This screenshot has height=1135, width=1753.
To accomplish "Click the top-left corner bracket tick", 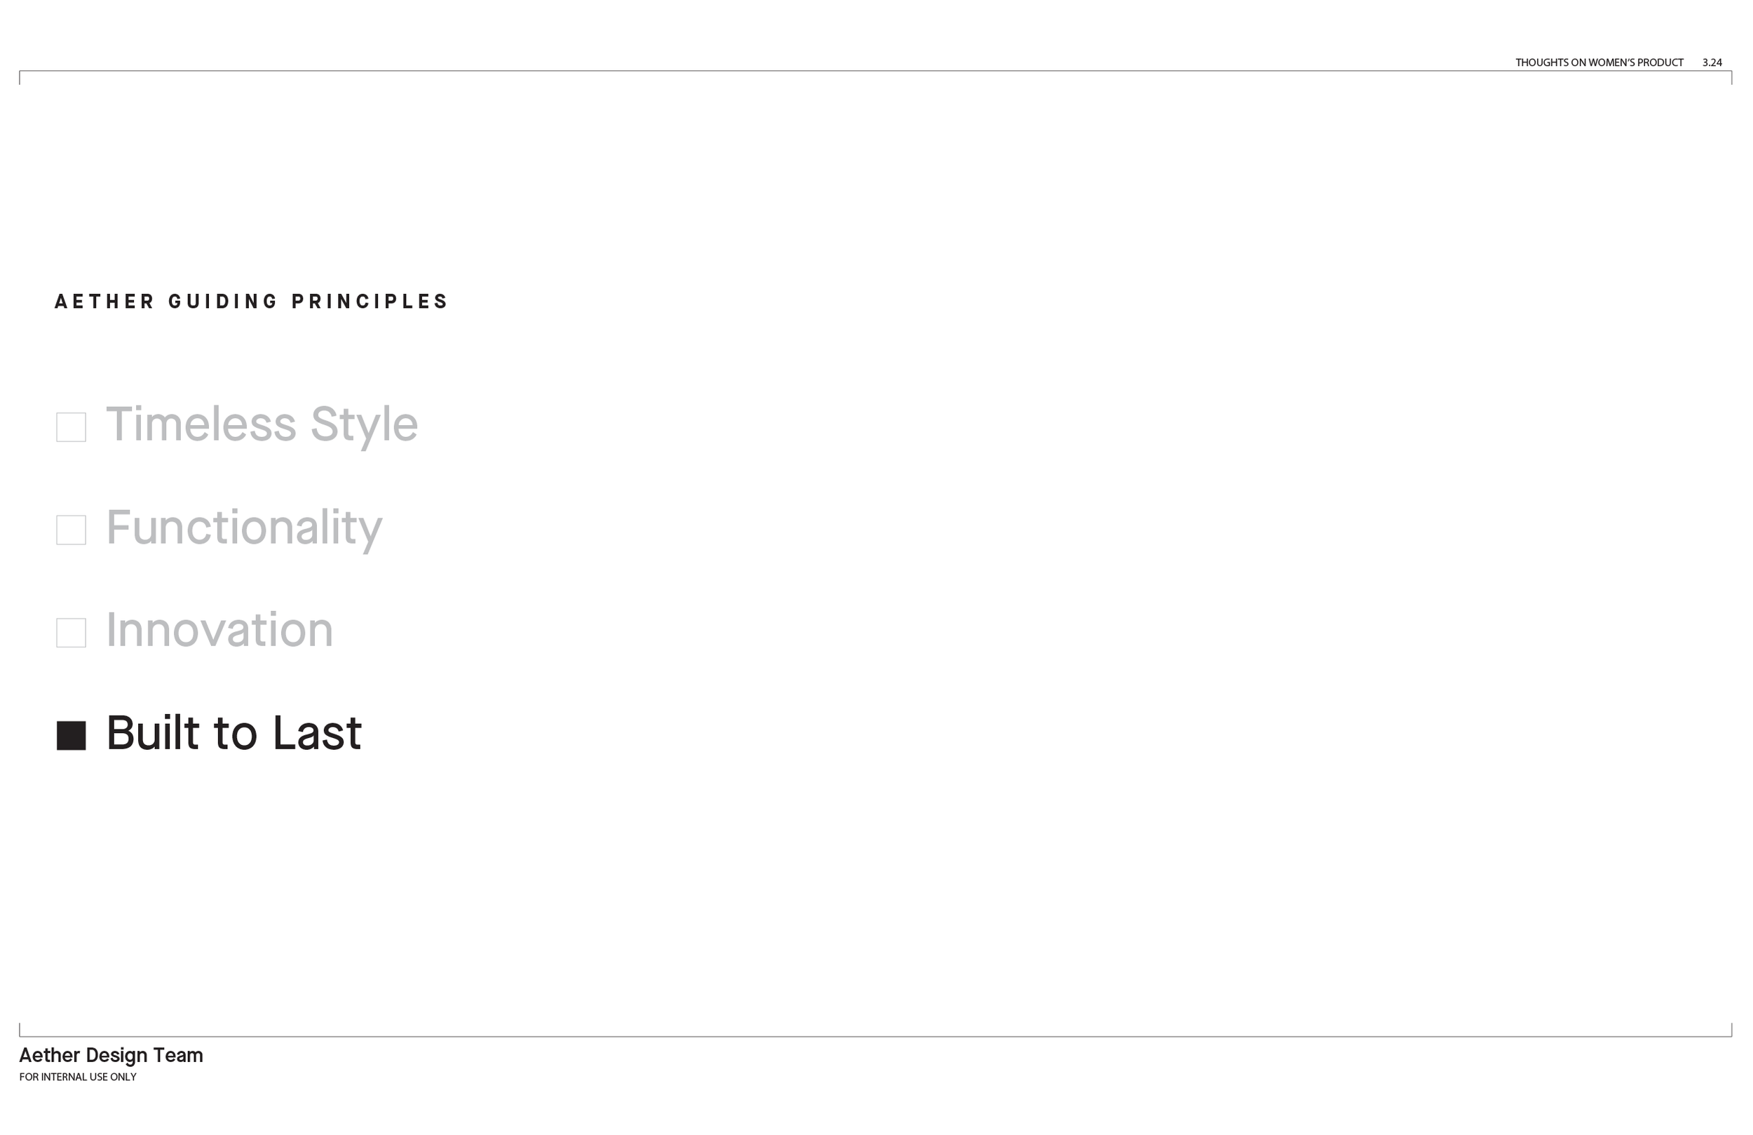I will [x=20, y=77].
